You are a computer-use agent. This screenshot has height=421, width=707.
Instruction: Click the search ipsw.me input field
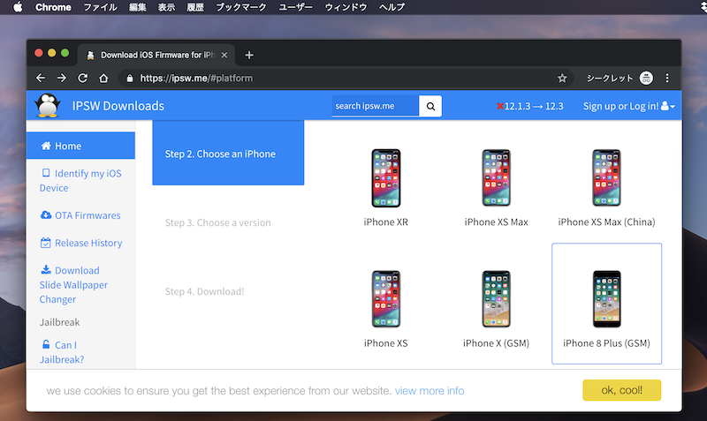click(x=376, y=107)
